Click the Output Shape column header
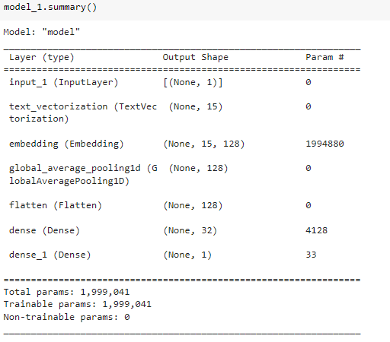 (195, 57)
